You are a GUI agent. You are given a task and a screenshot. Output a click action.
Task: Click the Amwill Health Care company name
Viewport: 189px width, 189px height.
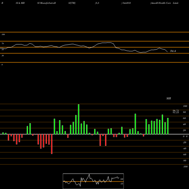[x=164, y=3]
